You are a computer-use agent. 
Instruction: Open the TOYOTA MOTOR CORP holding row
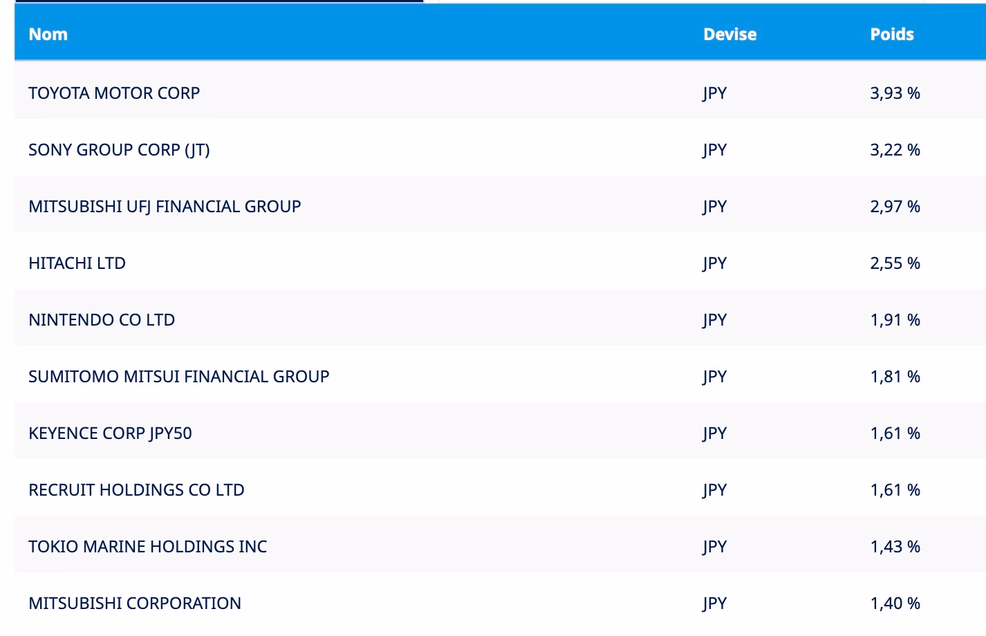click(x=113, y=93)
